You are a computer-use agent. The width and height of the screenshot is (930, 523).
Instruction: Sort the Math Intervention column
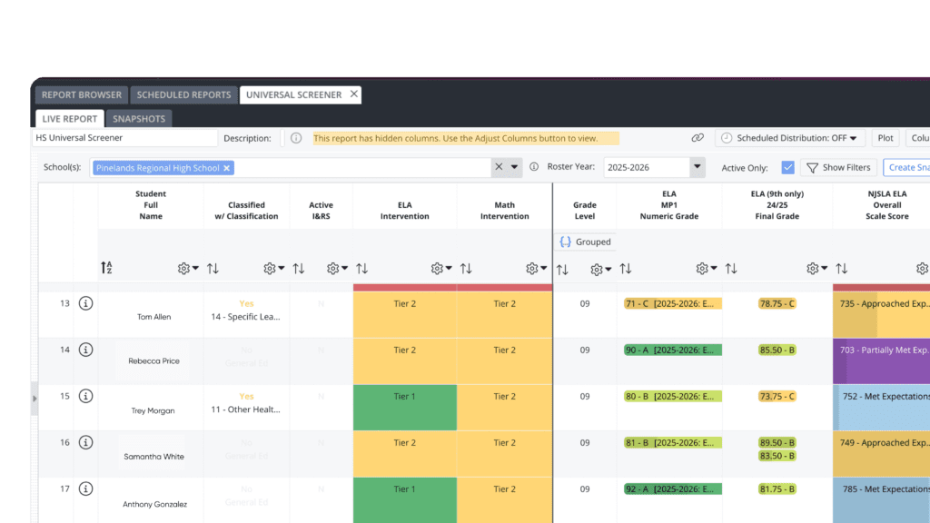(466, 269)
